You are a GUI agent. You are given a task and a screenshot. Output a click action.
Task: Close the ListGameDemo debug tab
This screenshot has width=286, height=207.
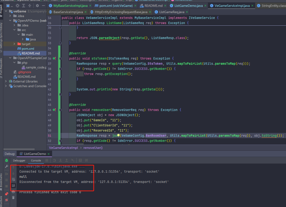[x=49, y=154]
